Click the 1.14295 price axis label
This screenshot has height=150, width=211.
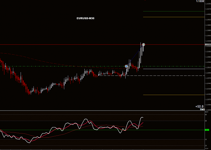(x=208, y=4)
